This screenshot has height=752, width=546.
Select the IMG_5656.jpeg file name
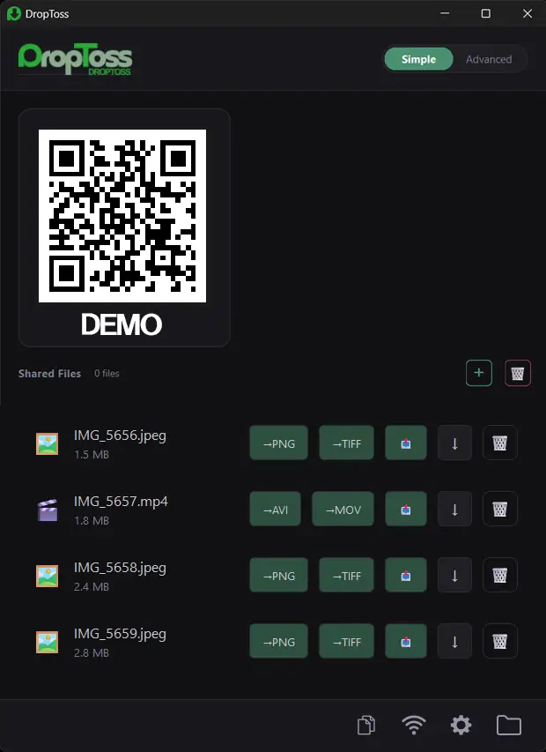(120, 436)
